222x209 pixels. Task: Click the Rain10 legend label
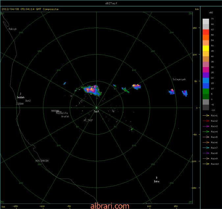(x=215, y=164)
